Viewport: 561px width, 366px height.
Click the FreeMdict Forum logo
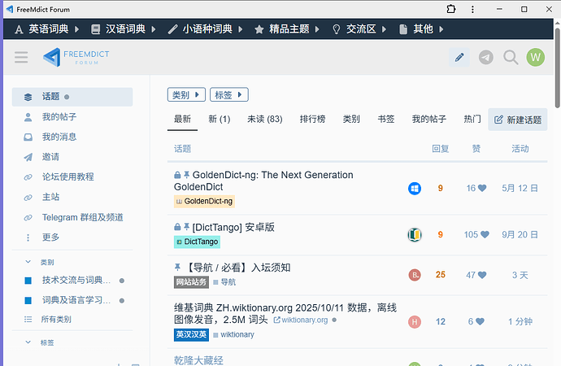pyautogui.click(x=76, y=57)
